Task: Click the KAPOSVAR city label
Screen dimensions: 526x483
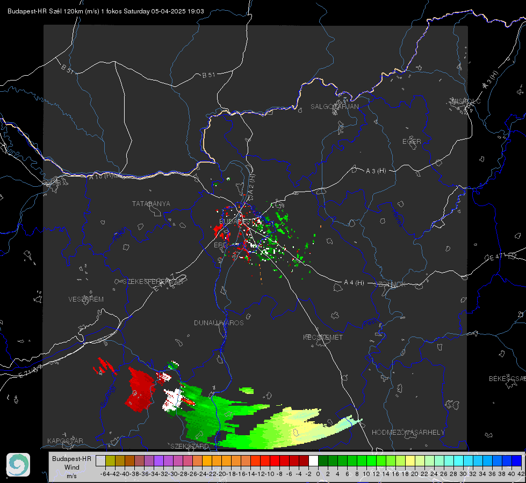Action: [x=65, y=441]
